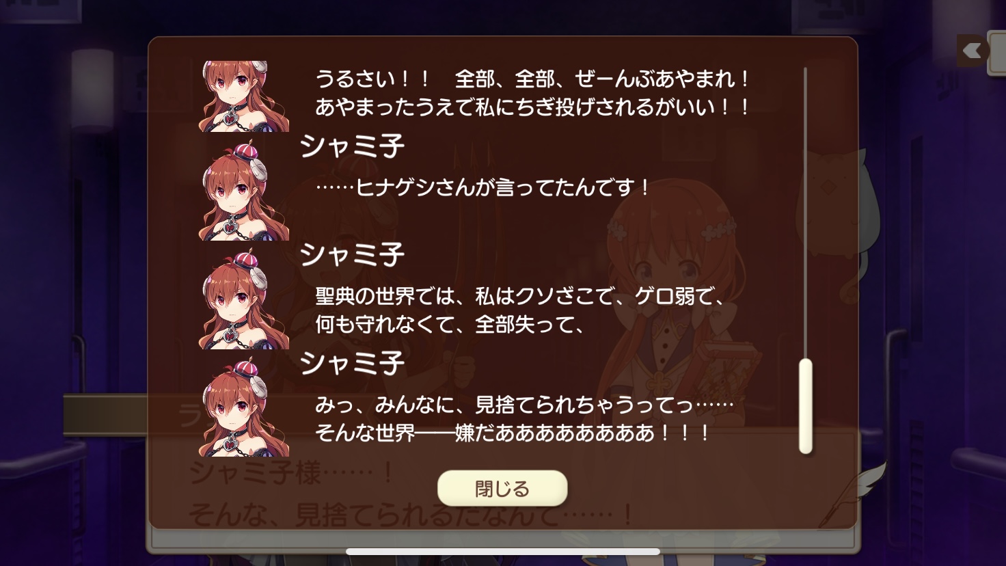Tap the iOS home indicator bar
This screenshot has width=1006, height=566.
[x=503, y=552]
